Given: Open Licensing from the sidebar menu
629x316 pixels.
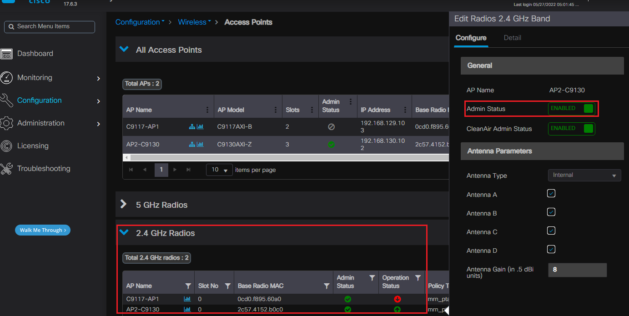Looking at the screenshot, I should 33,146.
